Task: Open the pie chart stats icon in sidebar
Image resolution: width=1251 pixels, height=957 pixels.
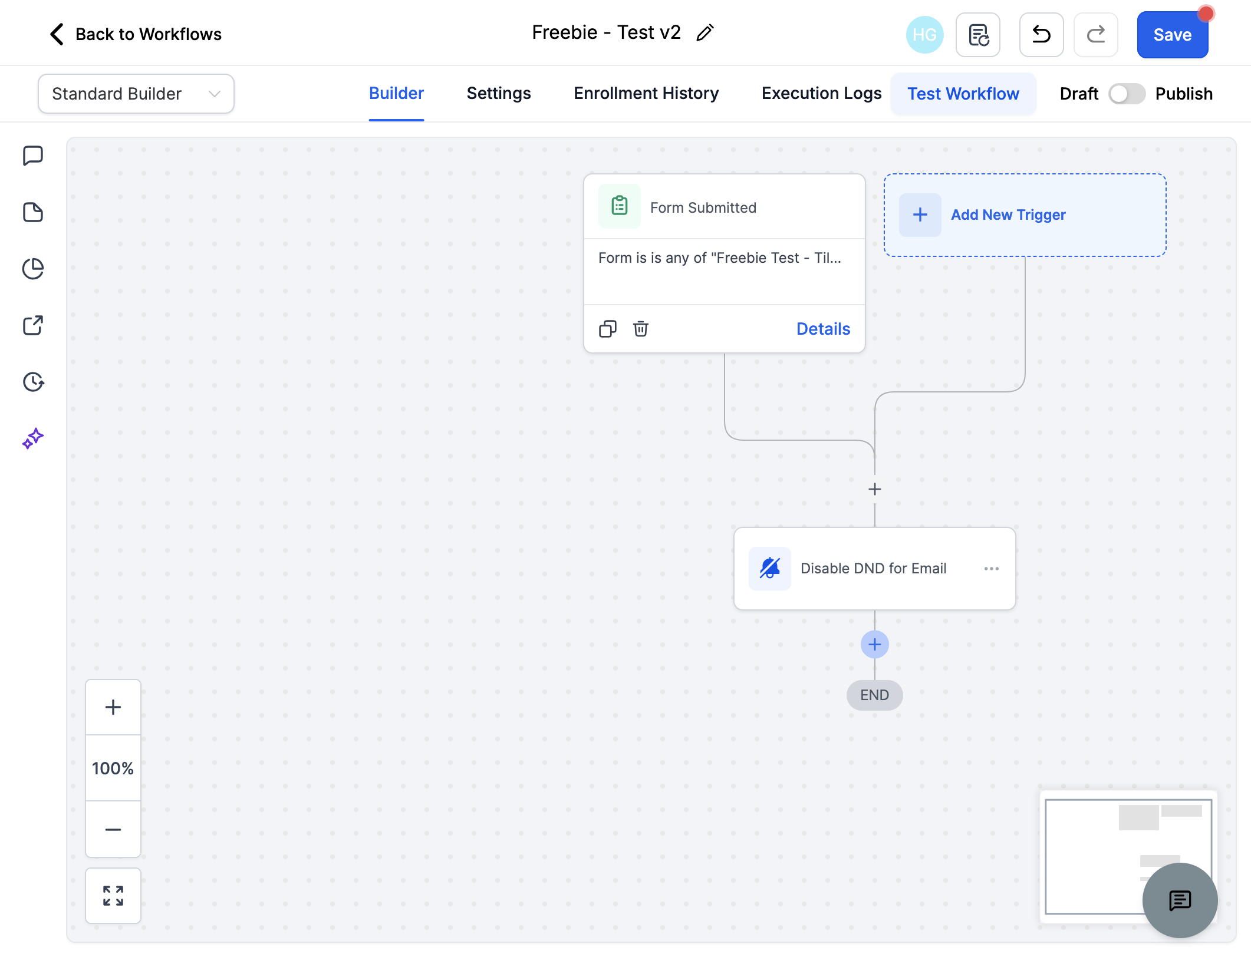Action: point(33,269)
